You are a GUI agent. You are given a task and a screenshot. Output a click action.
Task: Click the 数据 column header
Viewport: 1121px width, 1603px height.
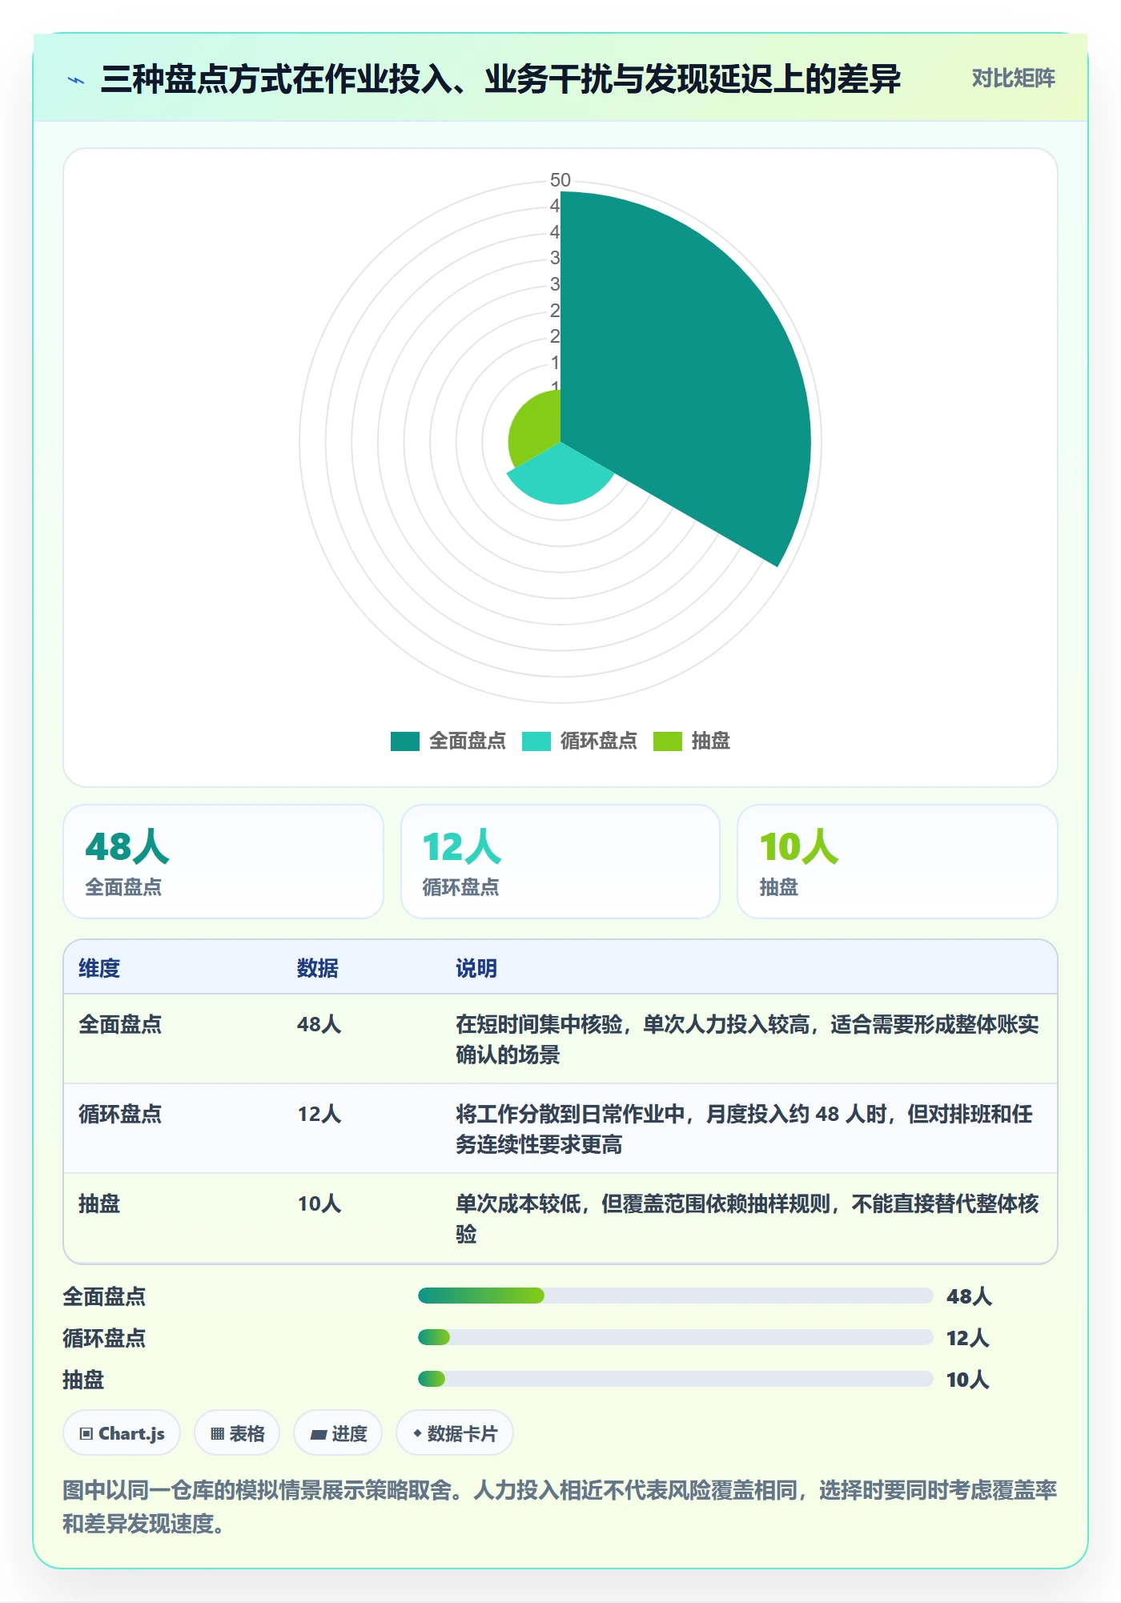[318, 968]
